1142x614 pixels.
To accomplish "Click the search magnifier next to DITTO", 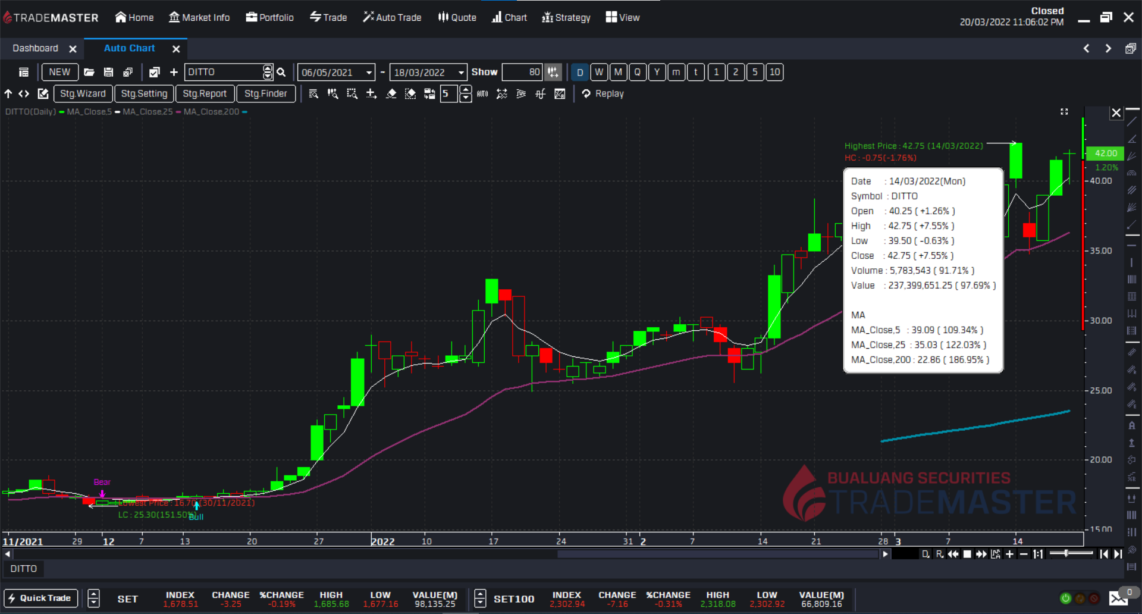I will coord(281,72).
